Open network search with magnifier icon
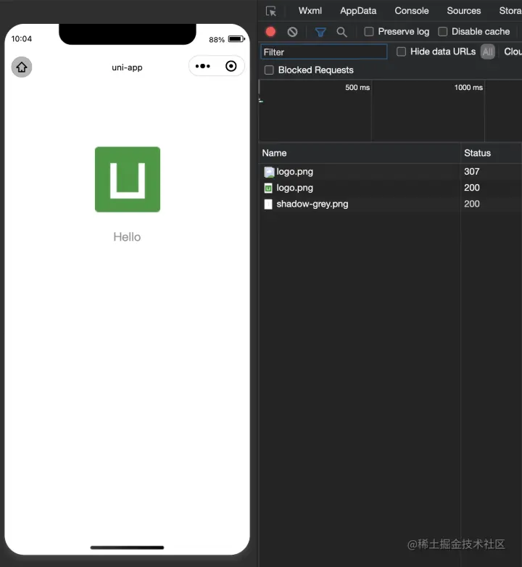This screenshot has width=522, height=567. [341, 32]
